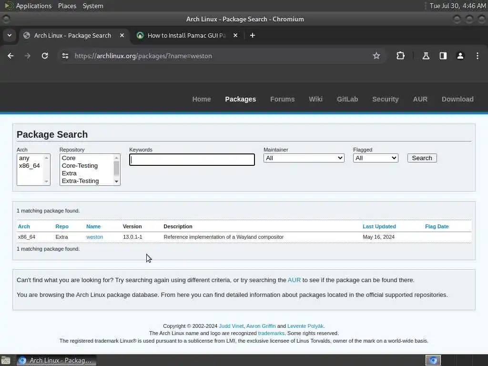The height and width of the screenshot is (366, 488).
Task: Click the workspace switcher Chromium icon
Action: coord(433,360)
